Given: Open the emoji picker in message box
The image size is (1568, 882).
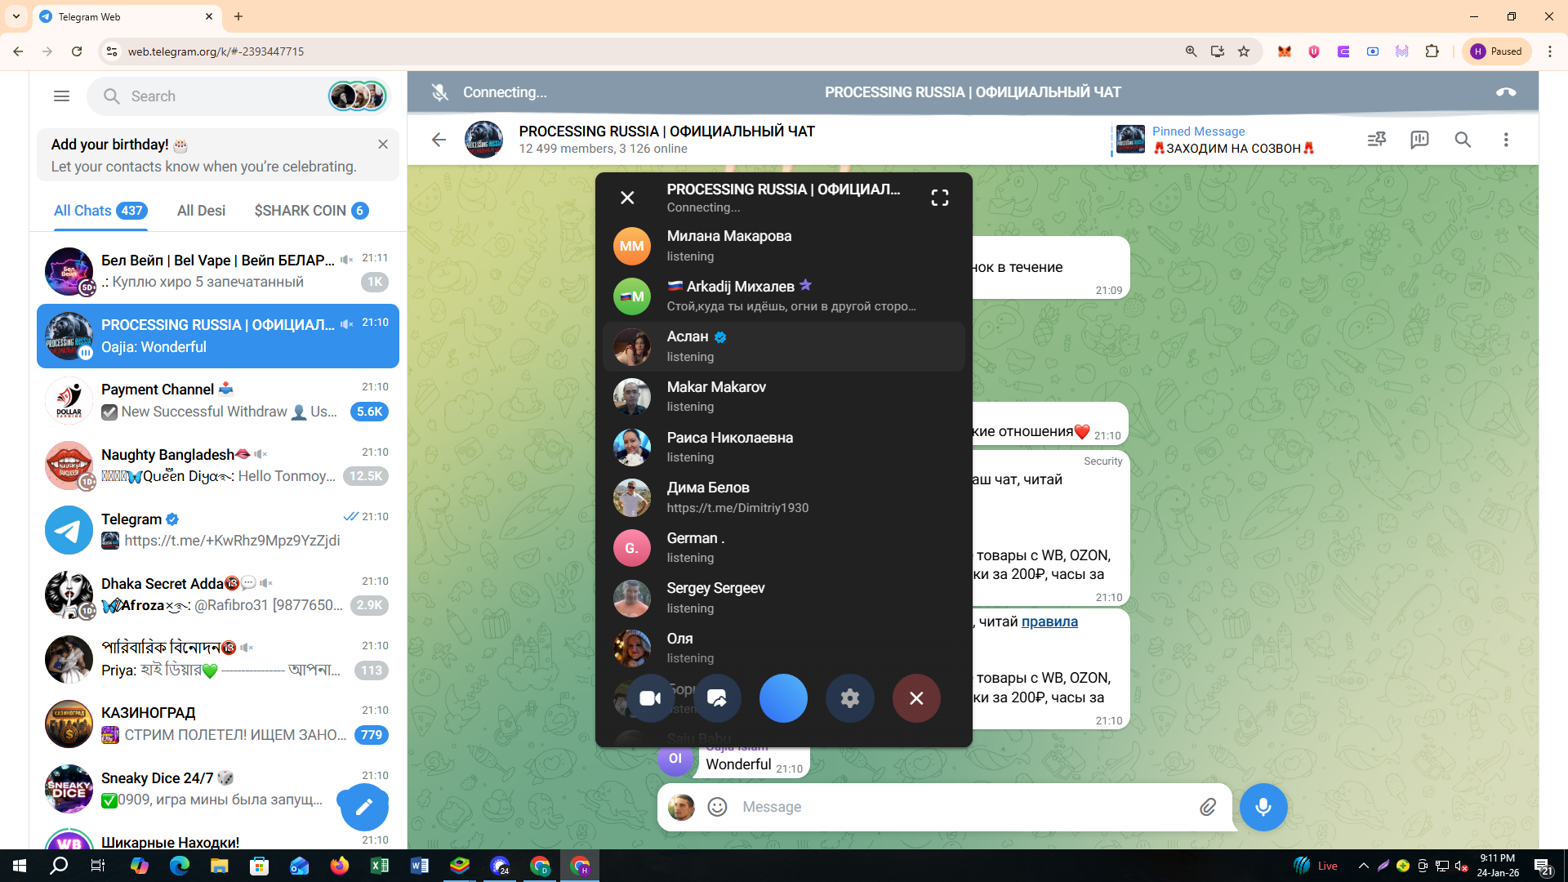Looking at the screenshot, I should (x=717, y=807).
